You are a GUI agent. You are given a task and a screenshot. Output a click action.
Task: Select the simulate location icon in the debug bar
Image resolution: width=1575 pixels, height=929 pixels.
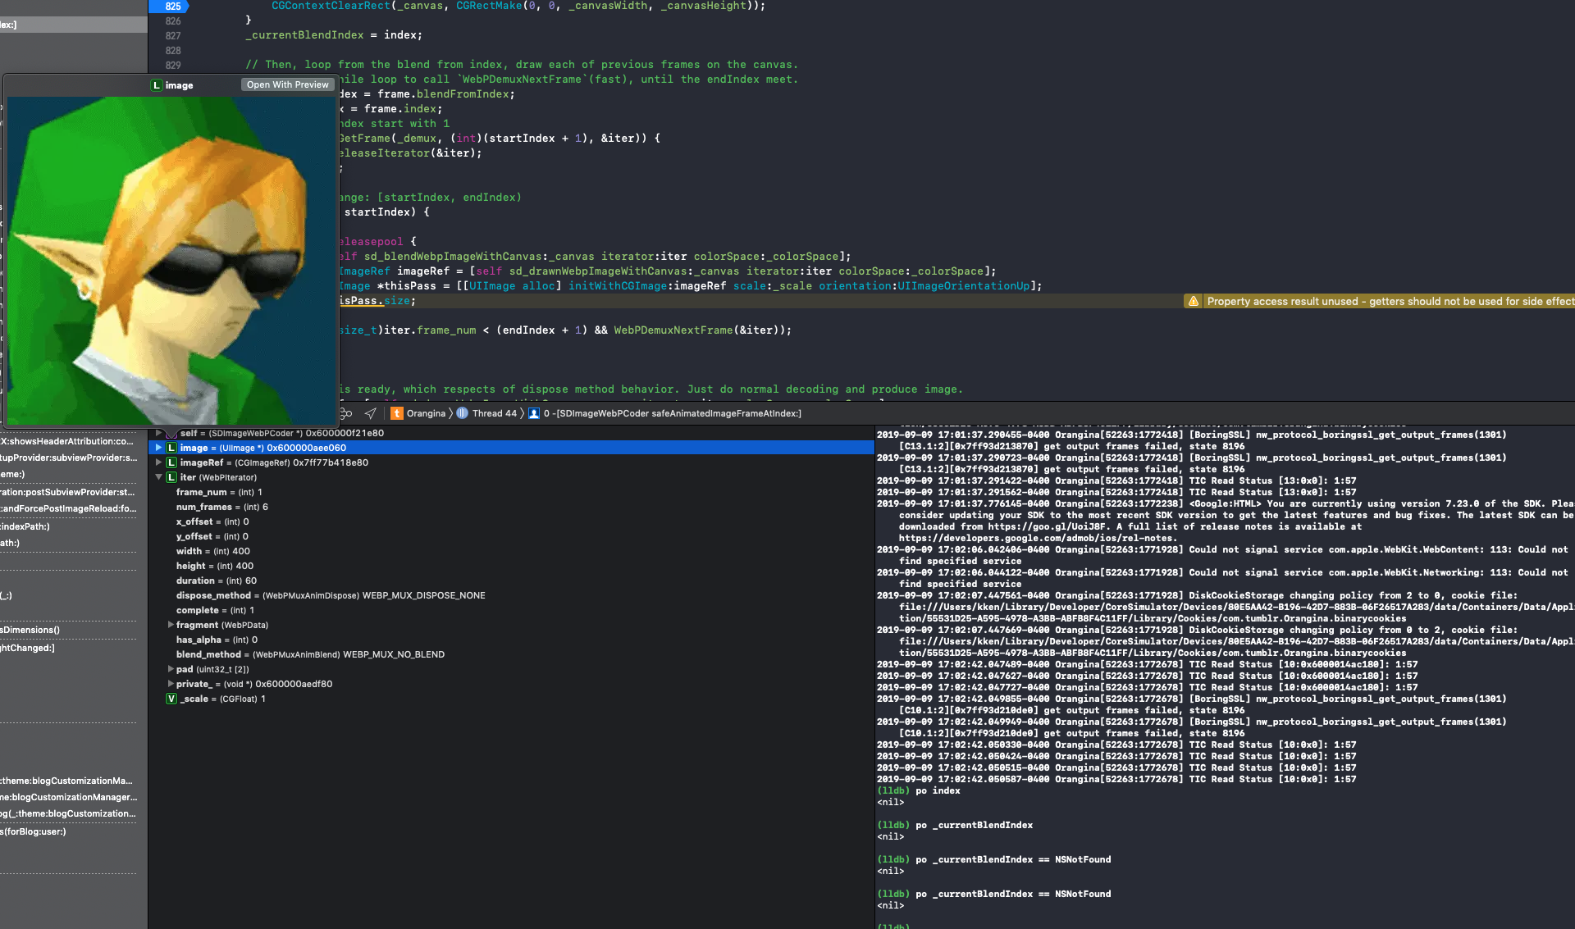[369, 413]
